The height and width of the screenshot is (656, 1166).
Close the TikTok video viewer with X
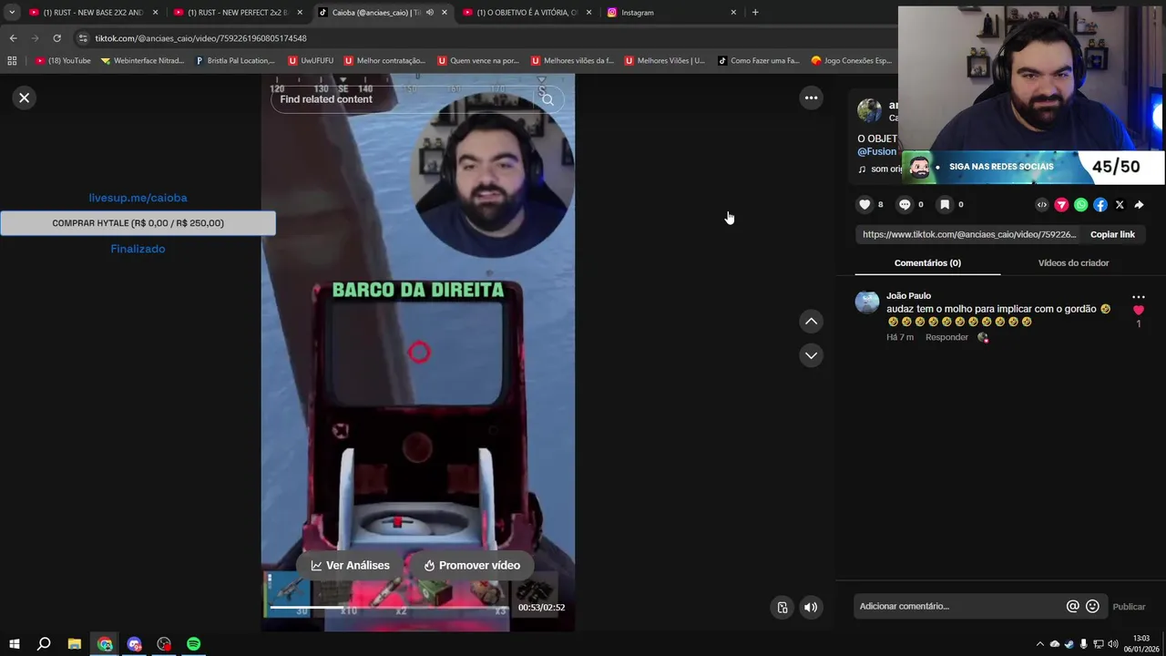click(x=25, y=97)
